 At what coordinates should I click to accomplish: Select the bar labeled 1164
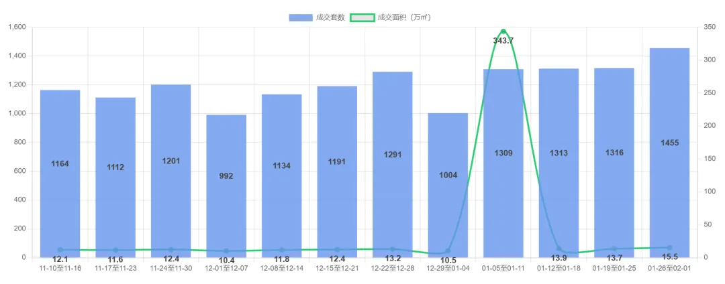[60, 173]
